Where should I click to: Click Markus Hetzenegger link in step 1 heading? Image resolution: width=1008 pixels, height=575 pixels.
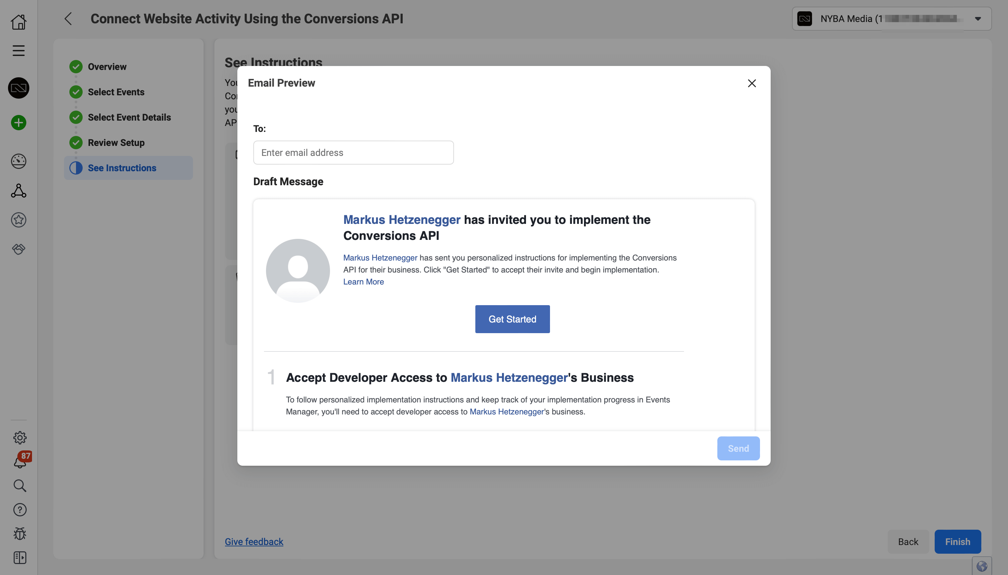point(509,377)
